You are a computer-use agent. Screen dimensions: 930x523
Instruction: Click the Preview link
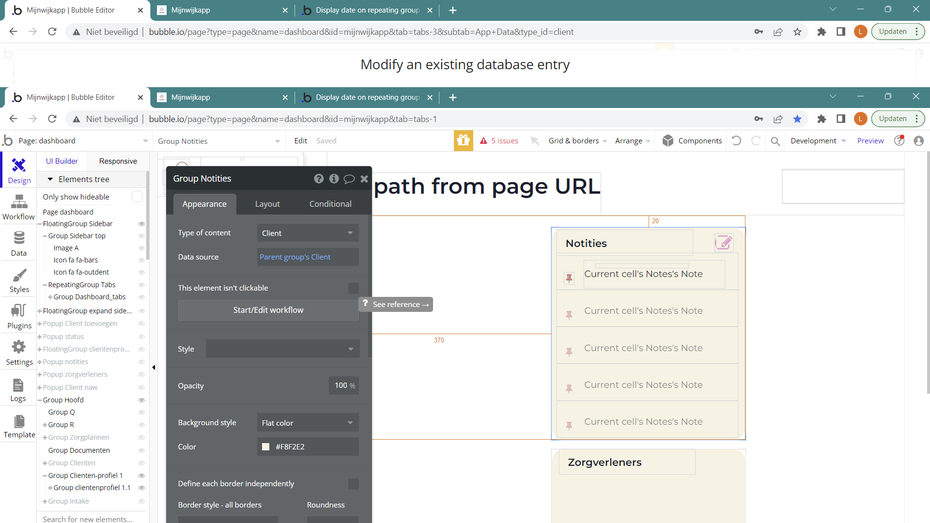point(870,141)
